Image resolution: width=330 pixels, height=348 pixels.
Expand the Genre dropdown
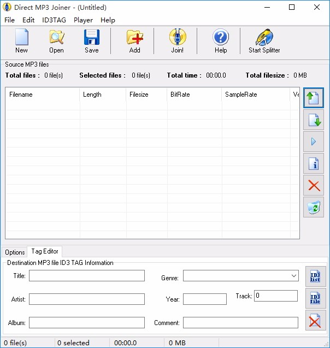coord(293,276)
